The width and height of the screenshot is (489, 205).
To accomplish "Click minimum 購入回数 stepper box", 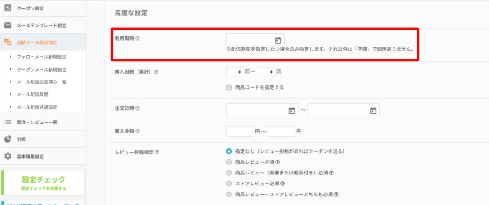I will click(x=234, y=72).
